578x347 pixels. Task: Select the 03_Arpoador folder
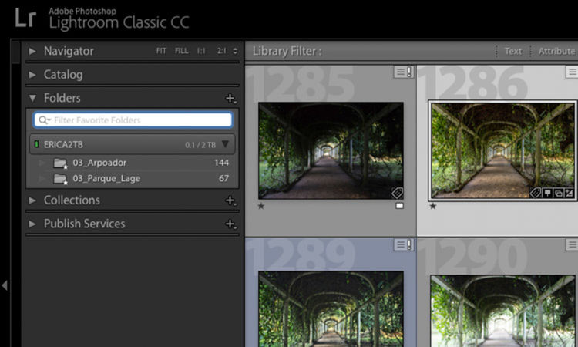click(133, 163)
